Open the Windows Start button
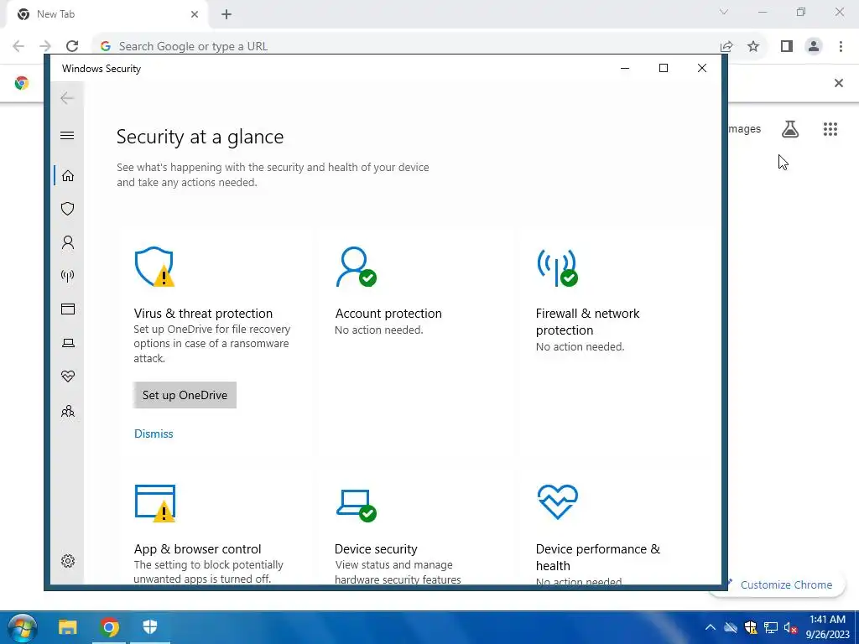Viewport: 859px width, 644px height. coord(23,627)
